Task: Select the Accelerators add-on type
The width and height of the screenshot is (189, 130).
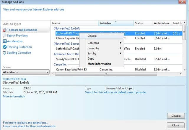Action: [x=15, y=41]
